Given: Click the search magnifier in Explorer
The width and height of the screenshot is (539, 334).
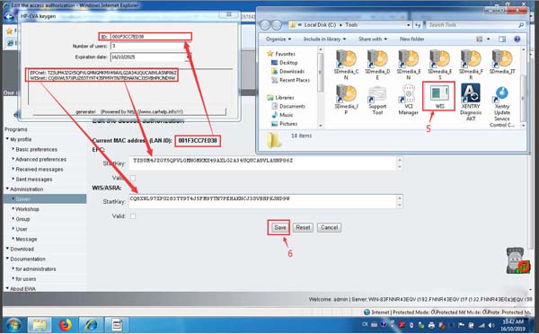Looking at the screenshot, I should coord(521,25).
